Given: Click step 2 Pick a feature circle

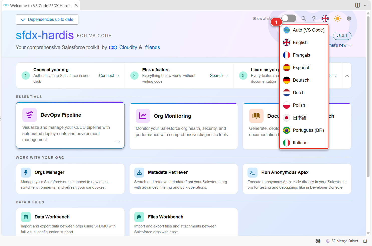Looking at the screenshot, I should tap(134, 75).
